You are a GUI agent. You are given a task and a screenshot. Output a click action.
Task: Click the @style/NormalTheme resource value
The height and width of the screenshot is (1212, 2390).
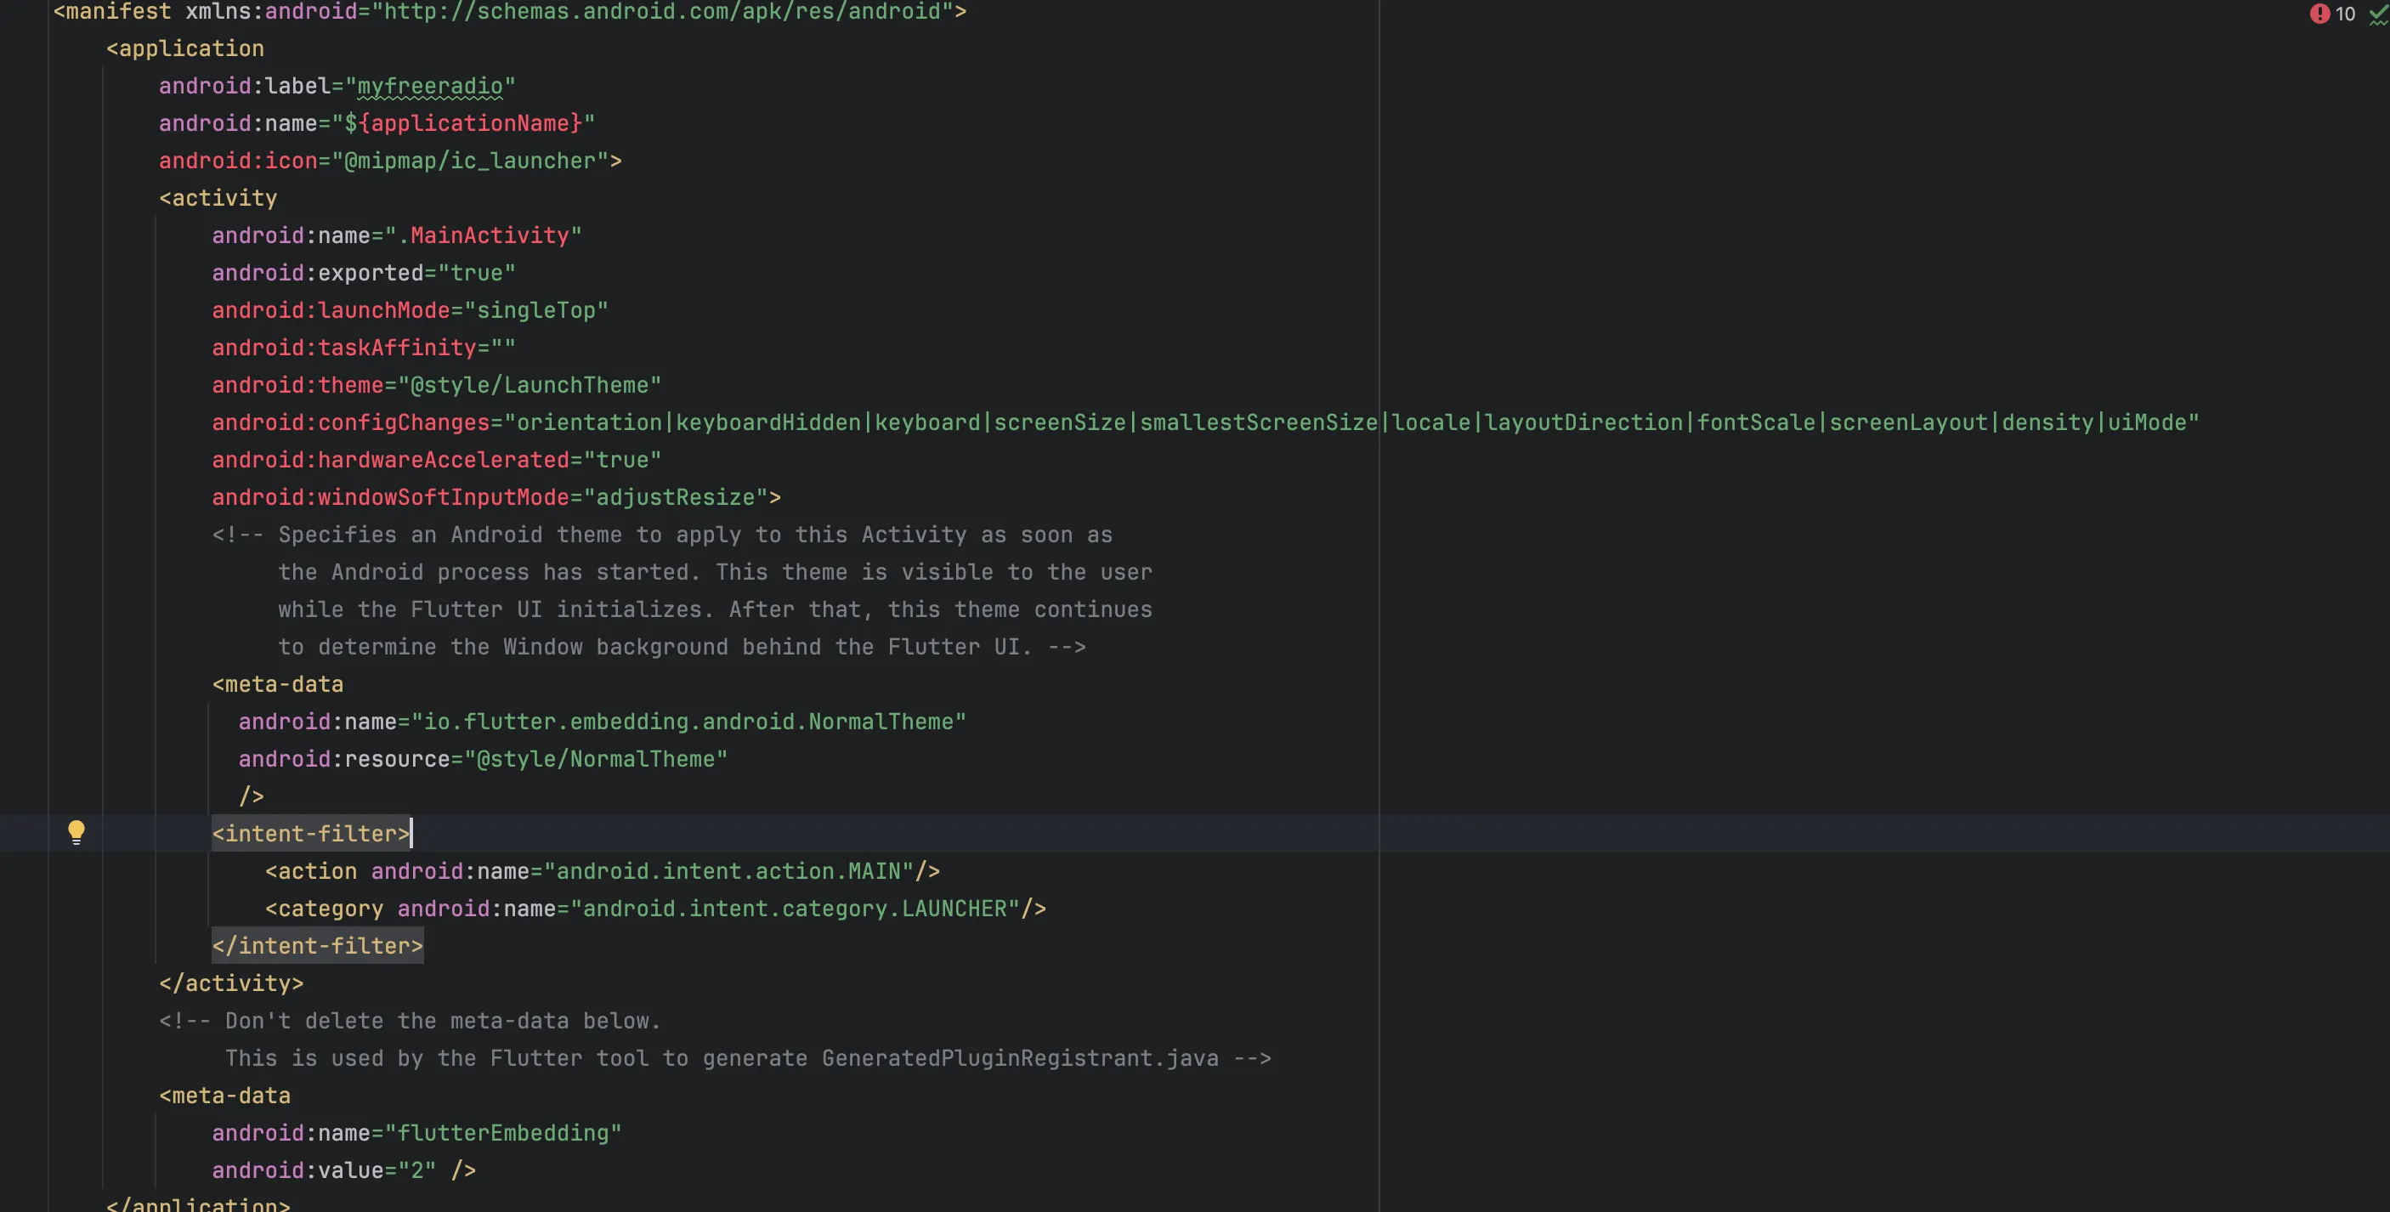point(596,759)
